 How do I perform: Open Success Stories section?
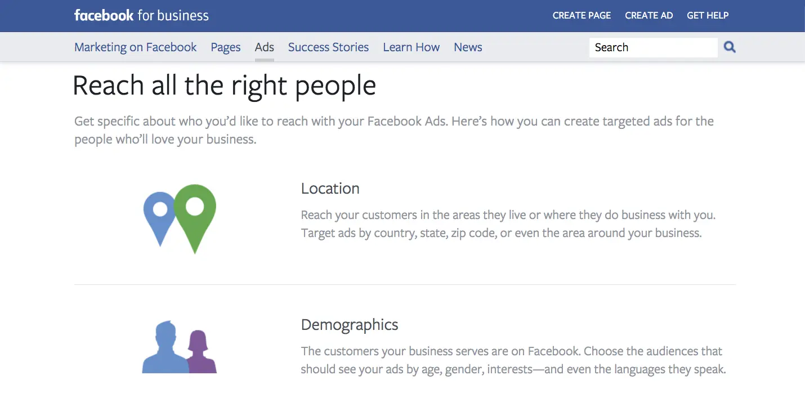329,47
